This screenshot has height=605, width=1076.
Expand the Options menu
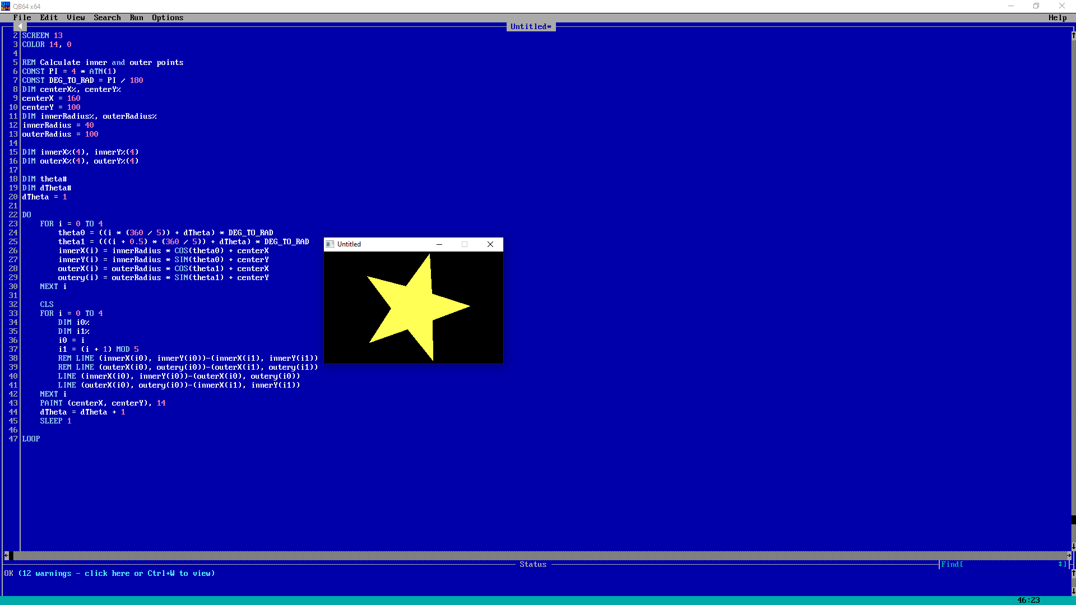click(x=168, y=17)
